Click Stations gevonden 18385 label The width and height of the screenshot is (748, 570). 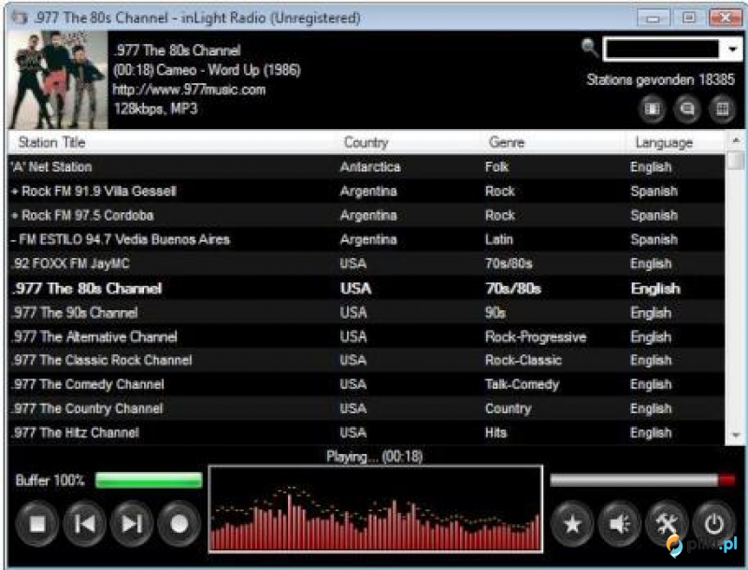(661, 79)
